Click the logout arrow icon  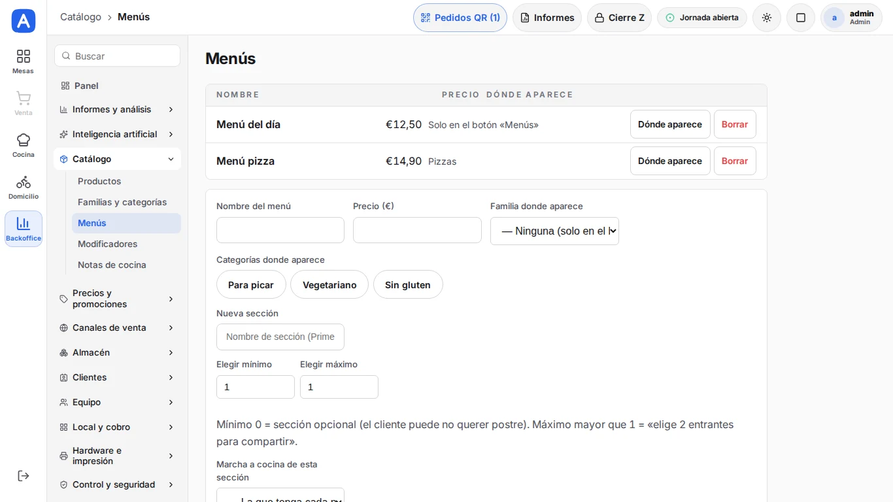point(24,476)
